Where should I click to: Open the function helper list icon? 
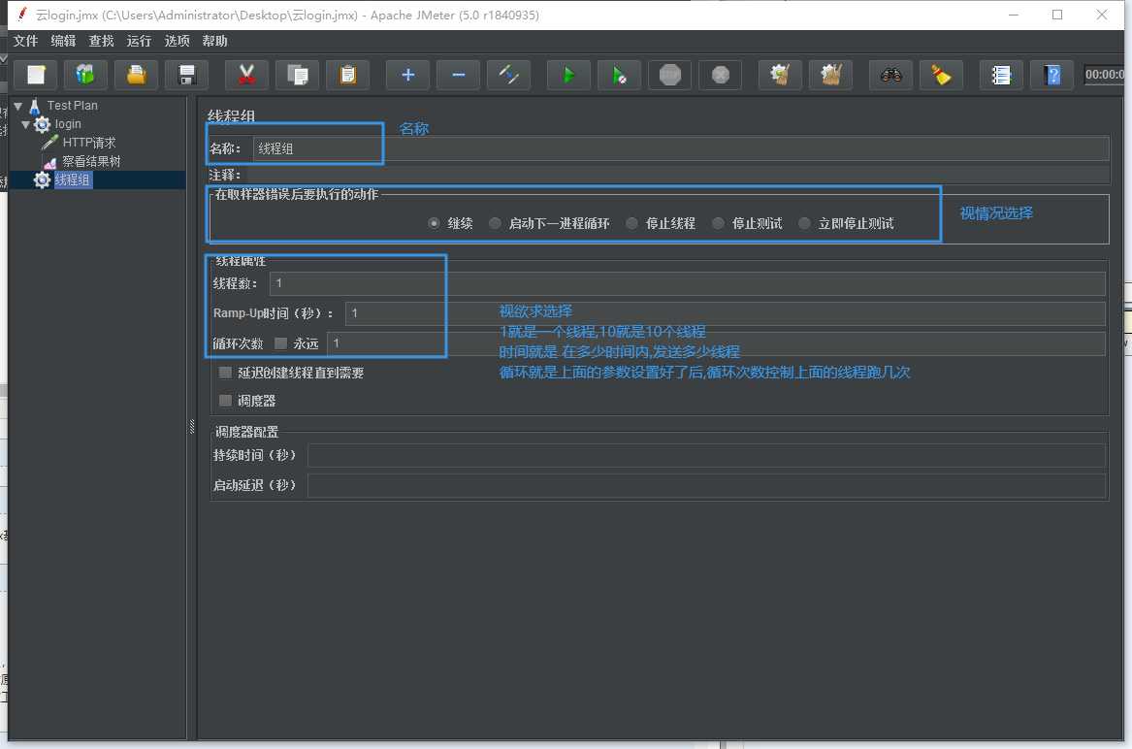point(1001,75)
